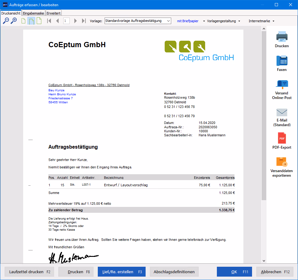Viewport: 298px width, 280px height.
Task: Open Versand Online-Post
Action: point(282,90)
